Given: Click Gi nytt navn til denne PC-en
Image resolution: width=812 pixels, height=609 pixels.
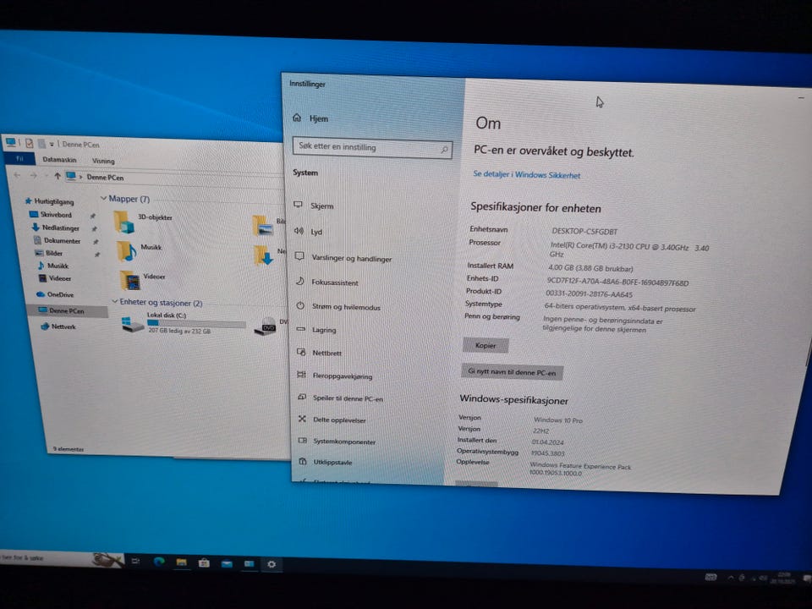Looking at the screenshot, I should pyautogui.click(x=512, y=372).
